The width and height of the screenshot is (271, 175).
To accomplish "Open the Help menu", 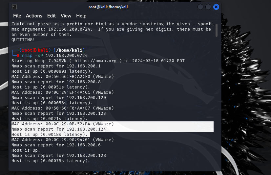I will pyautogui.click(x=81, y=16).
